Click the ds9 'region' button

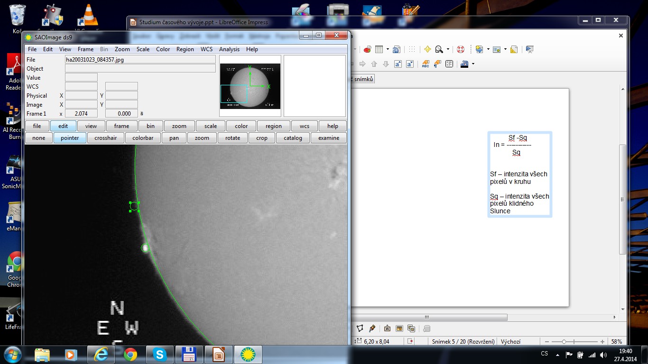[x=274, y=126]
